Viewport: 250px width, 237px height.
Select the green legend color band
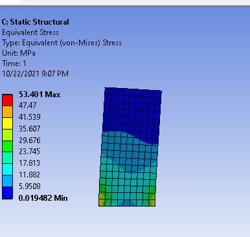pos(7,146)
